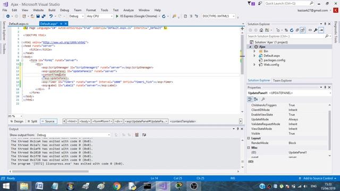Viewport: 340px width, 191px height.
Task: Switch to the Team Explorer tab
Action: click(282, 81)
